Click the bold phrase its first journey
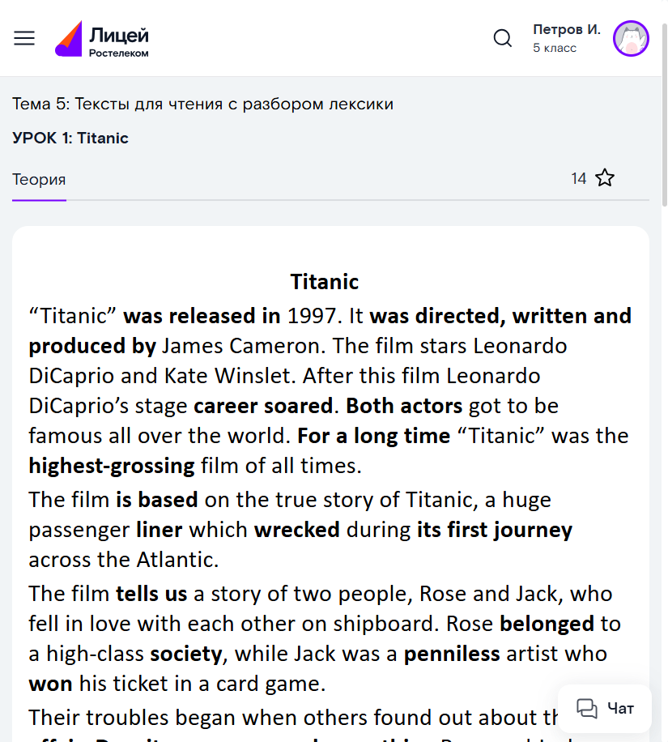668x742 pixels. 494,530
